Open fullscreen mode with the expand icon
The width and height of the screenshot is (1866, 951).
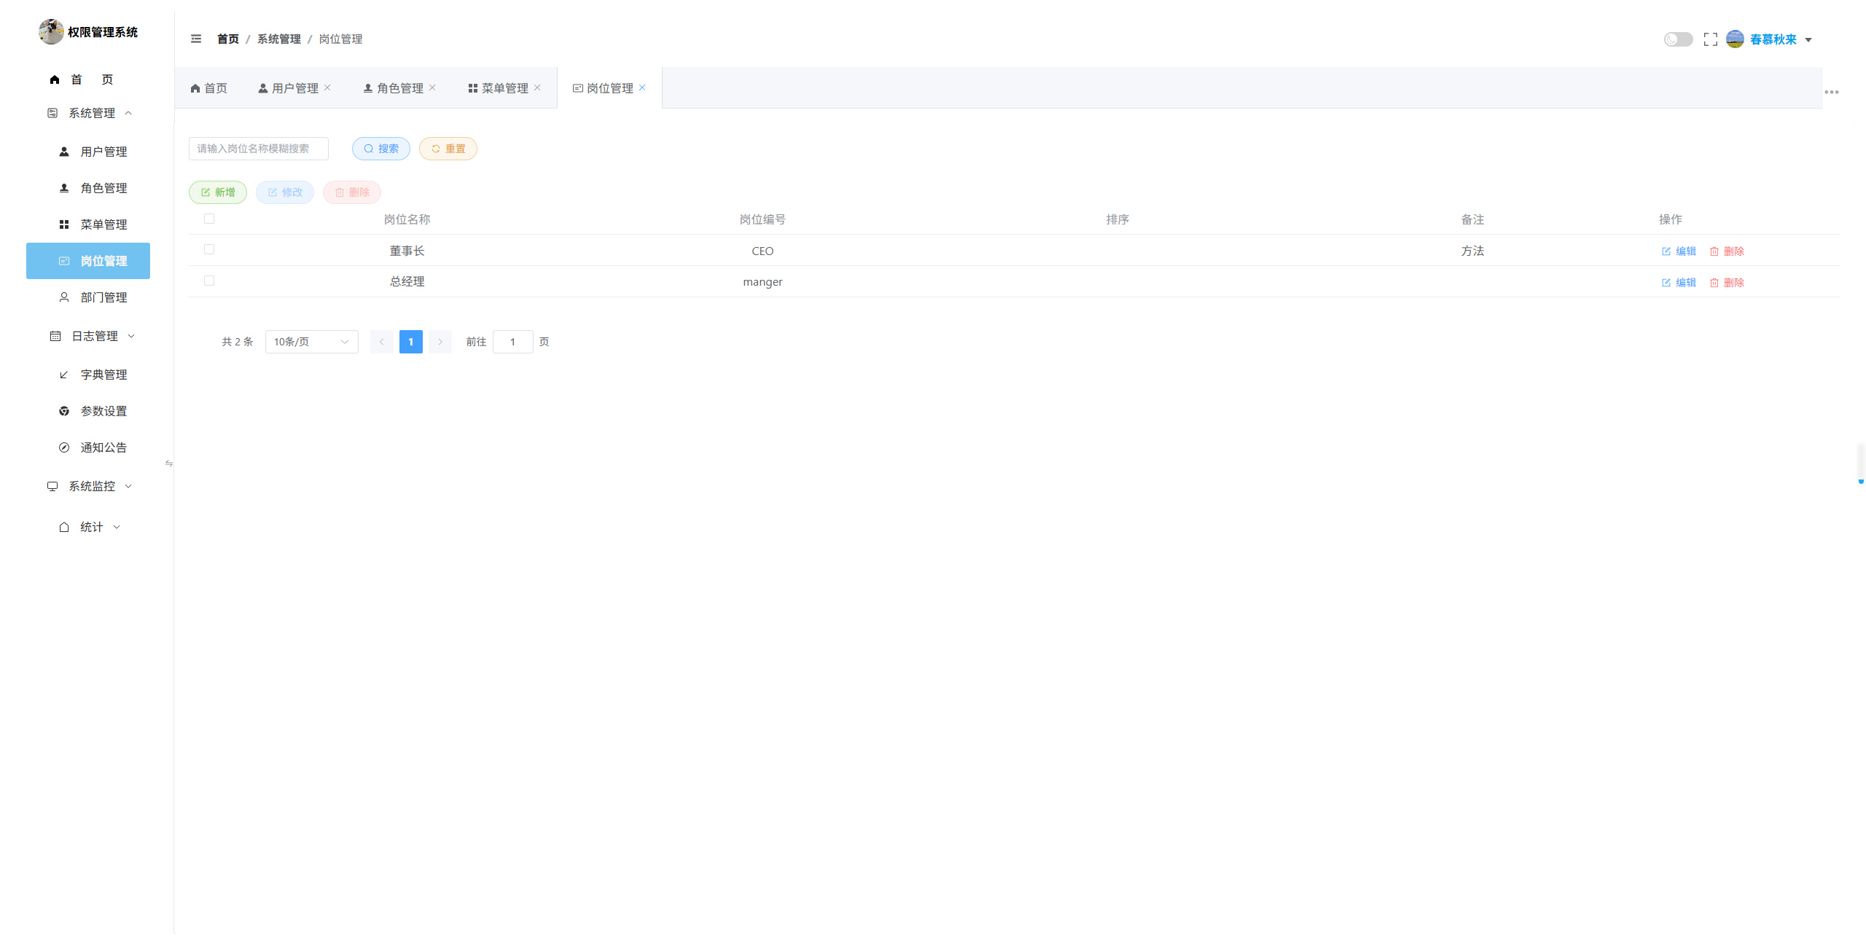tap(1710, 39)
